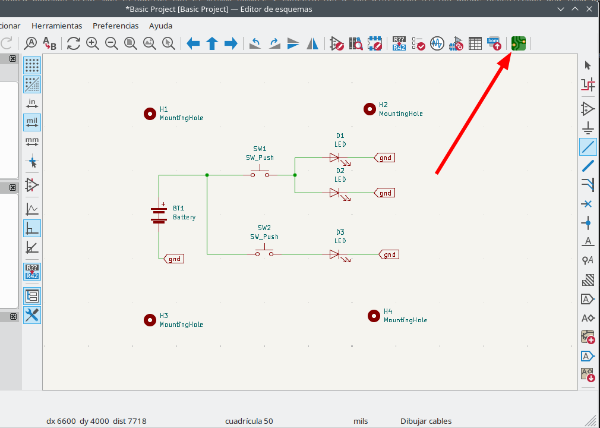Choose the No-connect flag tool

tap(588, 204)
